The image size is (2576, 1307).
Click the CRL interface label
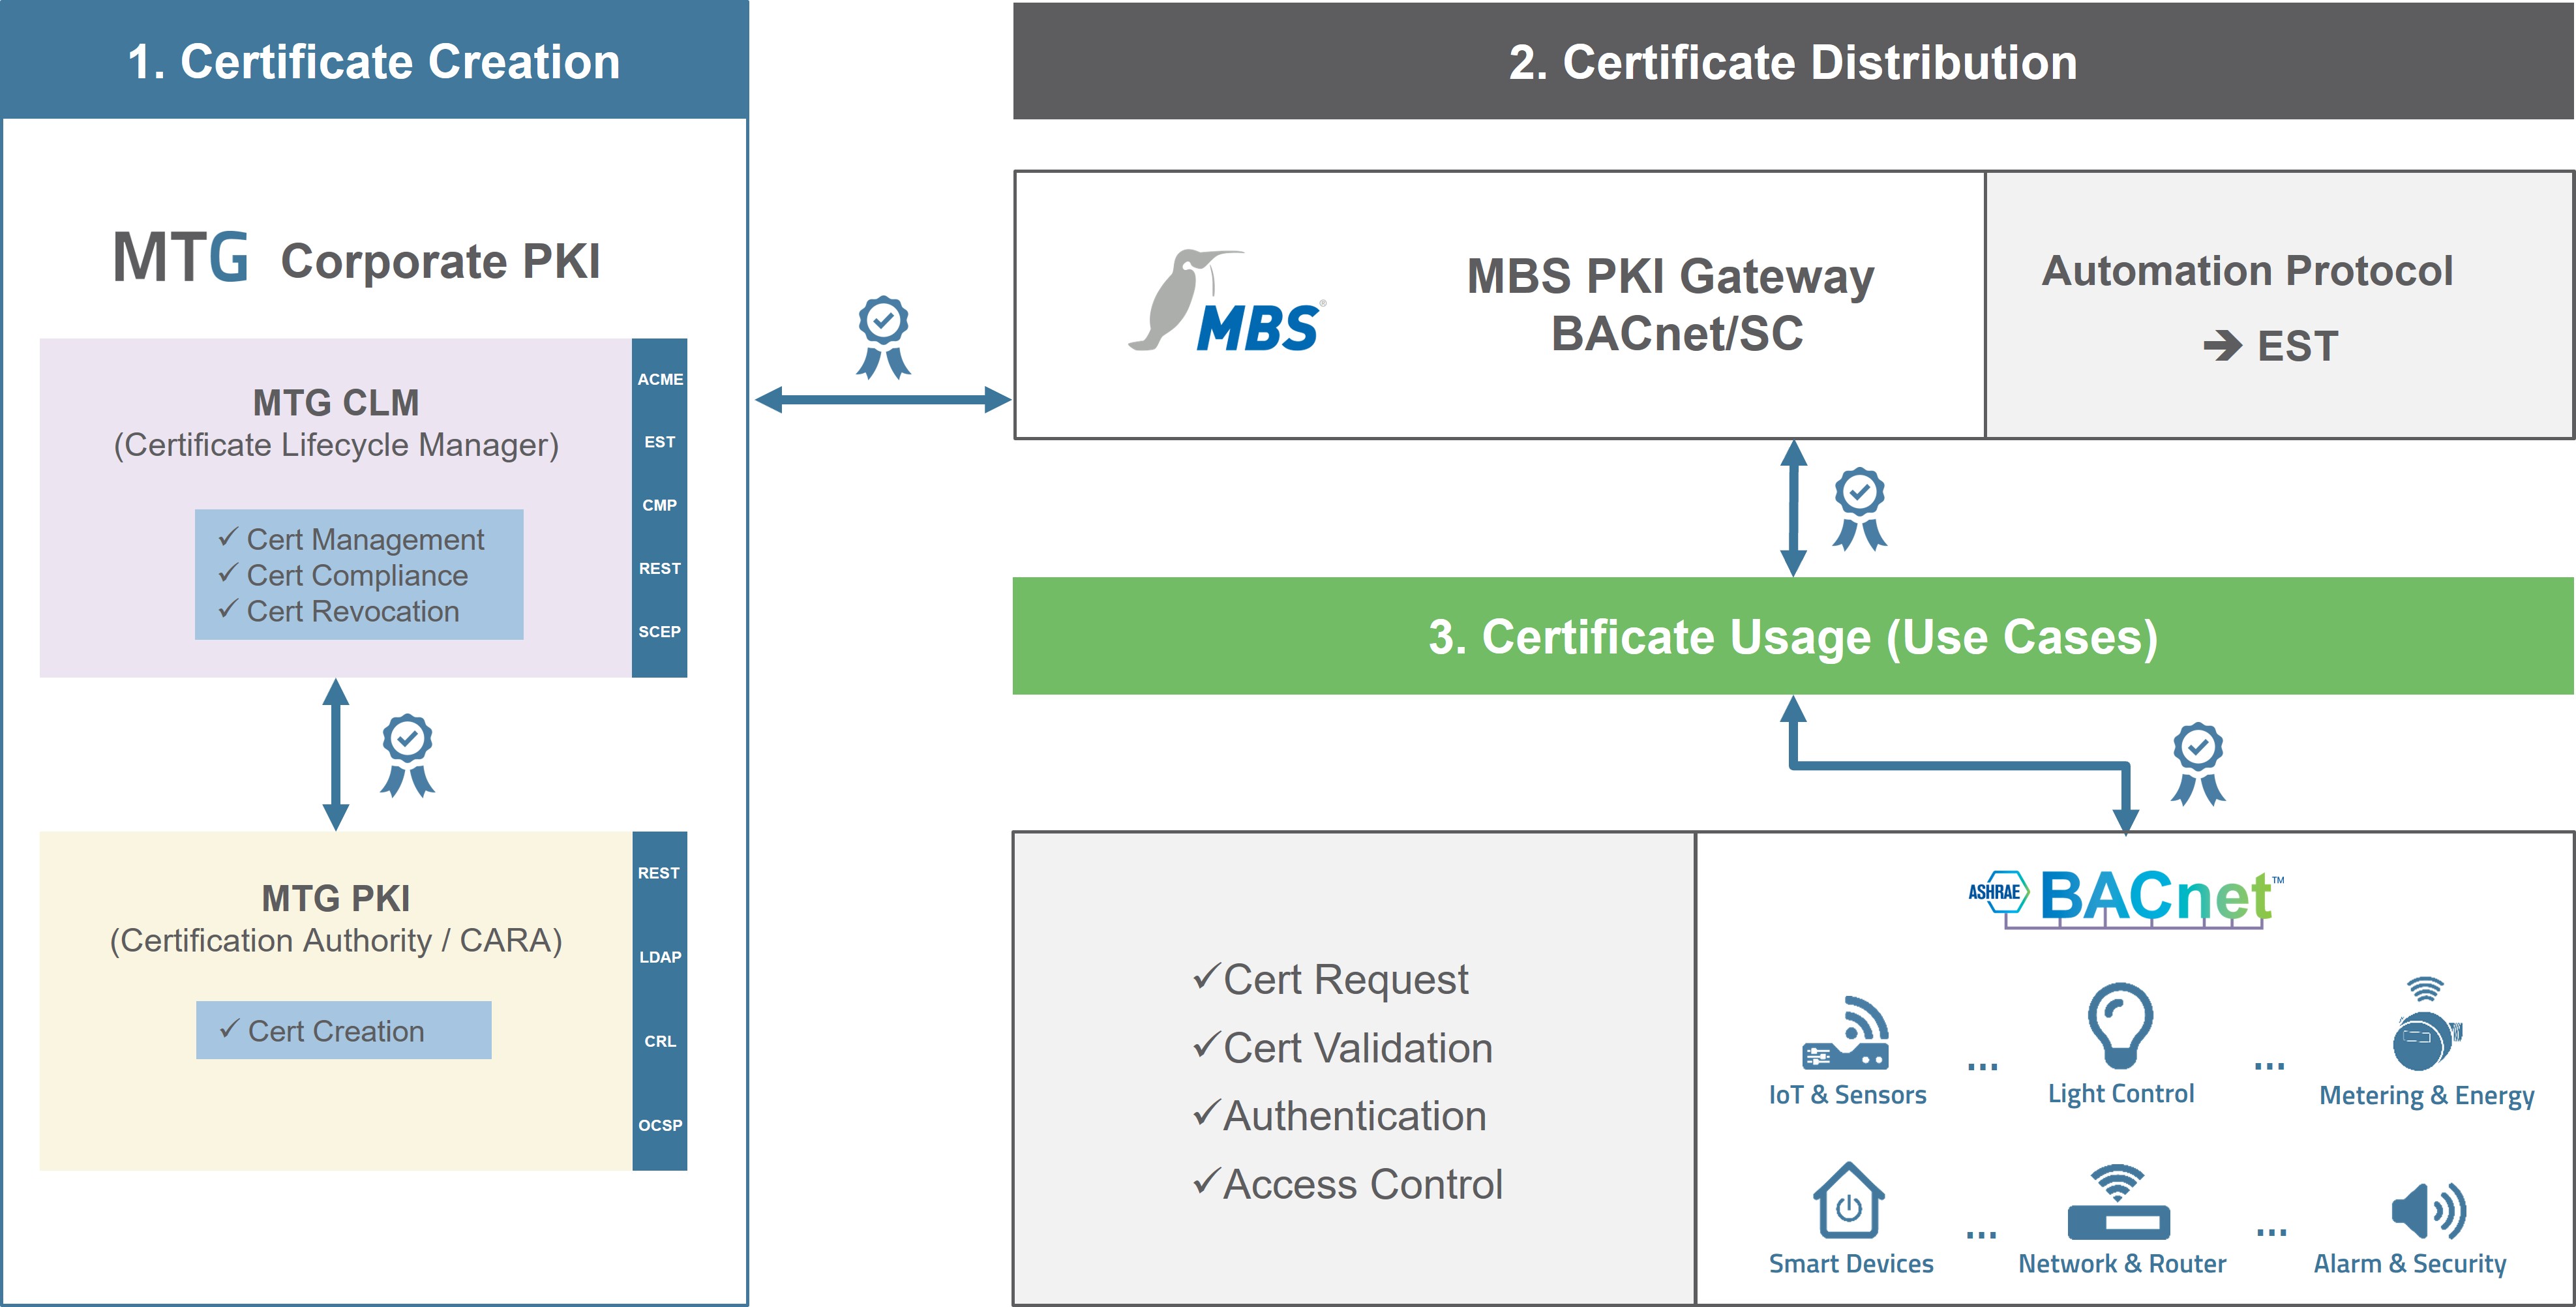click(660, 1041)
